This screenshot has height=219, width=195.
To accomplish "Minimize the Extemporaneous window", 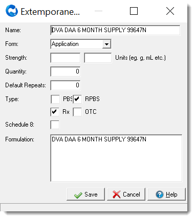I will 98,11.
